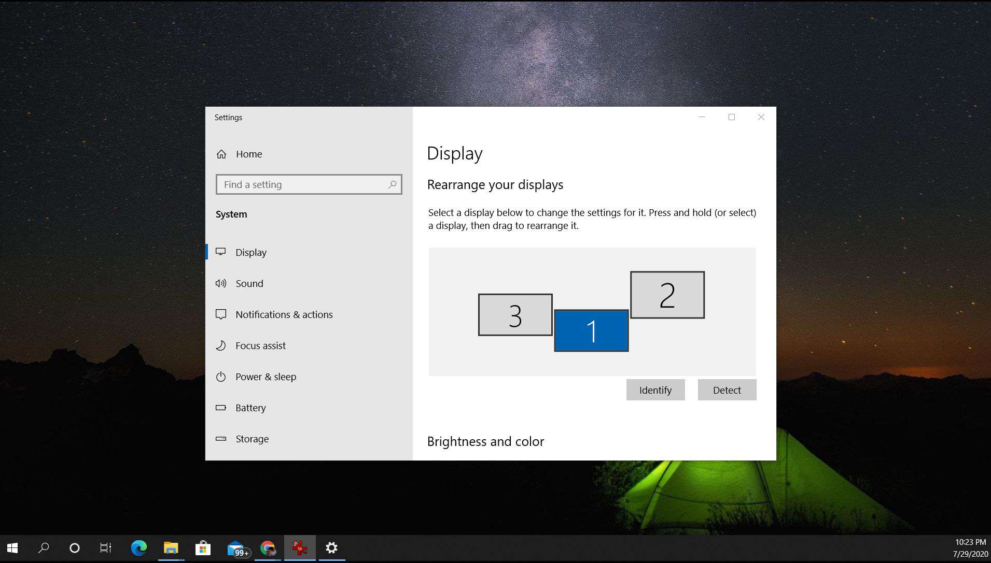Image resolution: width=991 pixels, height=563 pixels.
Task: Close the Settings window
Action: (761, 117)
